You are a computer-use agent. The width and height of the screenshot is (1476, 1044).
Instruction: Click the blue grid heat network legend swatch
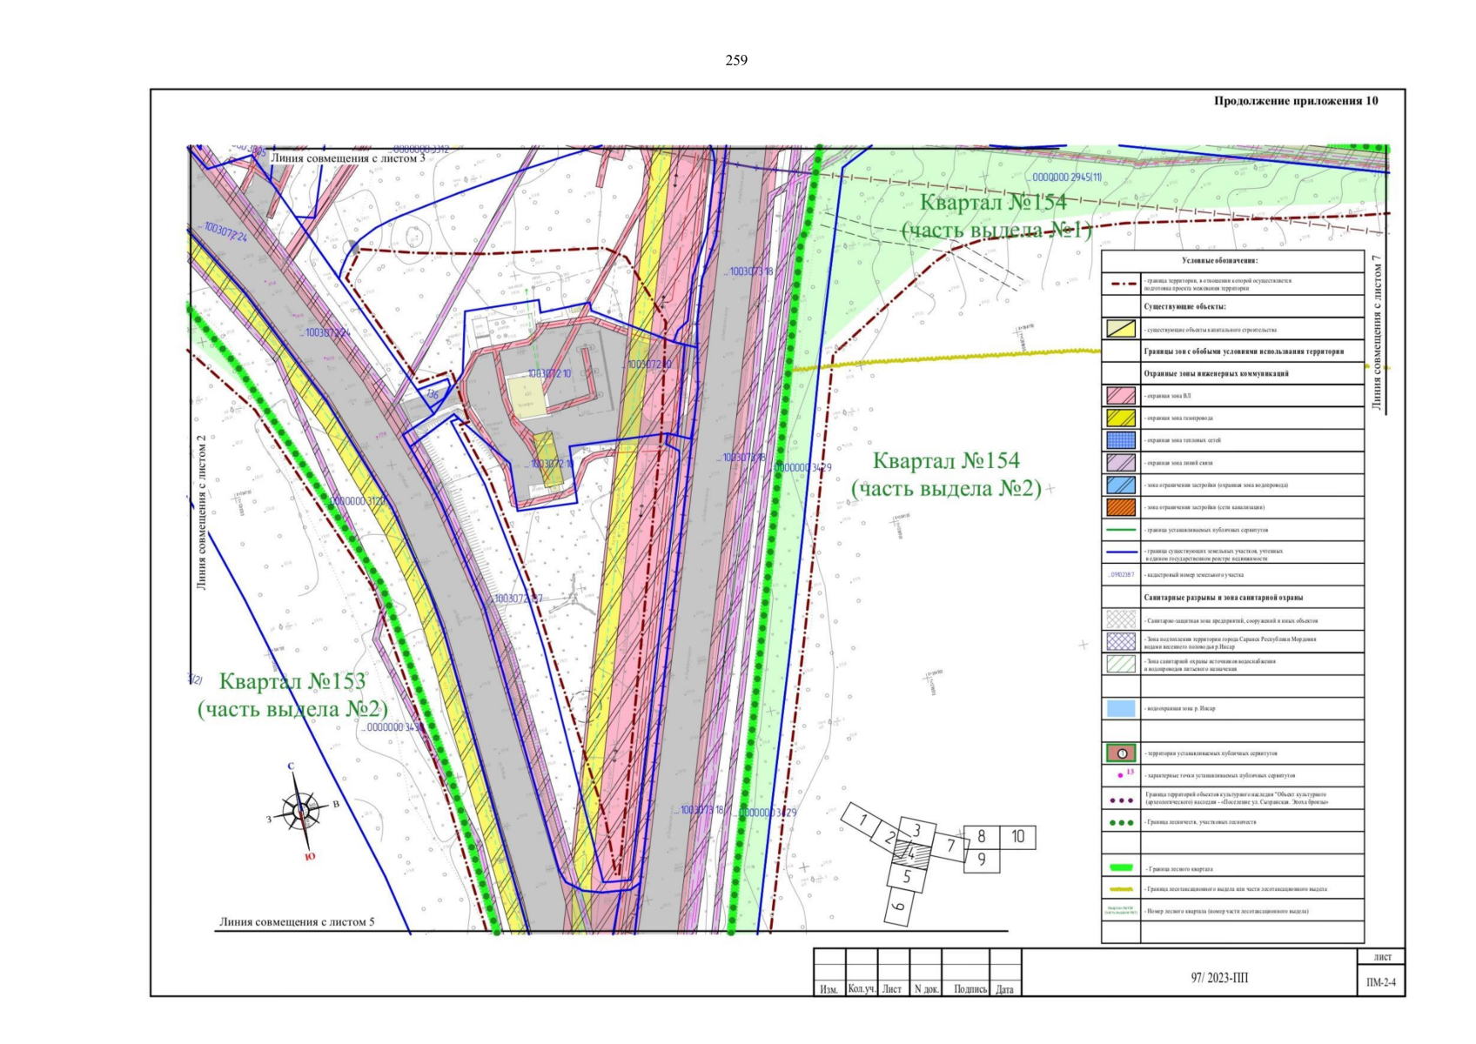point(1121,440)
